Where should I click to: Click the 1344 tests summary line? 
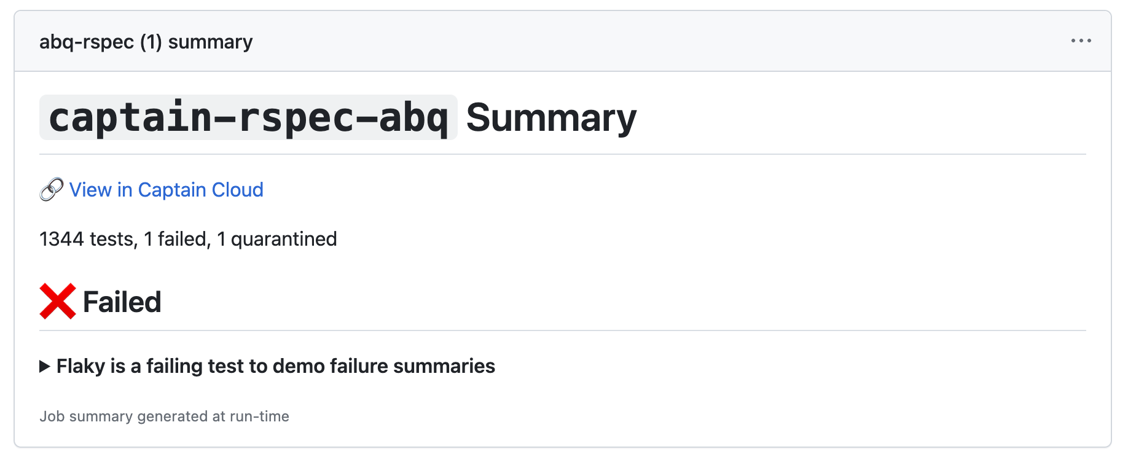[x=188, y=239]
